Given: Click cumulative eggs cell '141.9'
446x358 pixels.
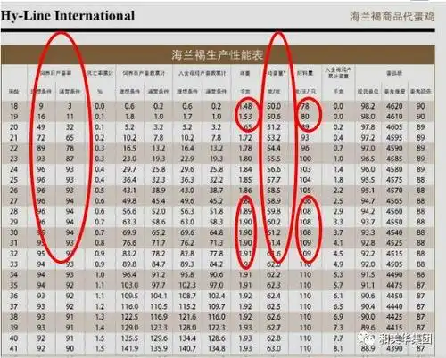Looking at the screenshot, I should point(129,348).
